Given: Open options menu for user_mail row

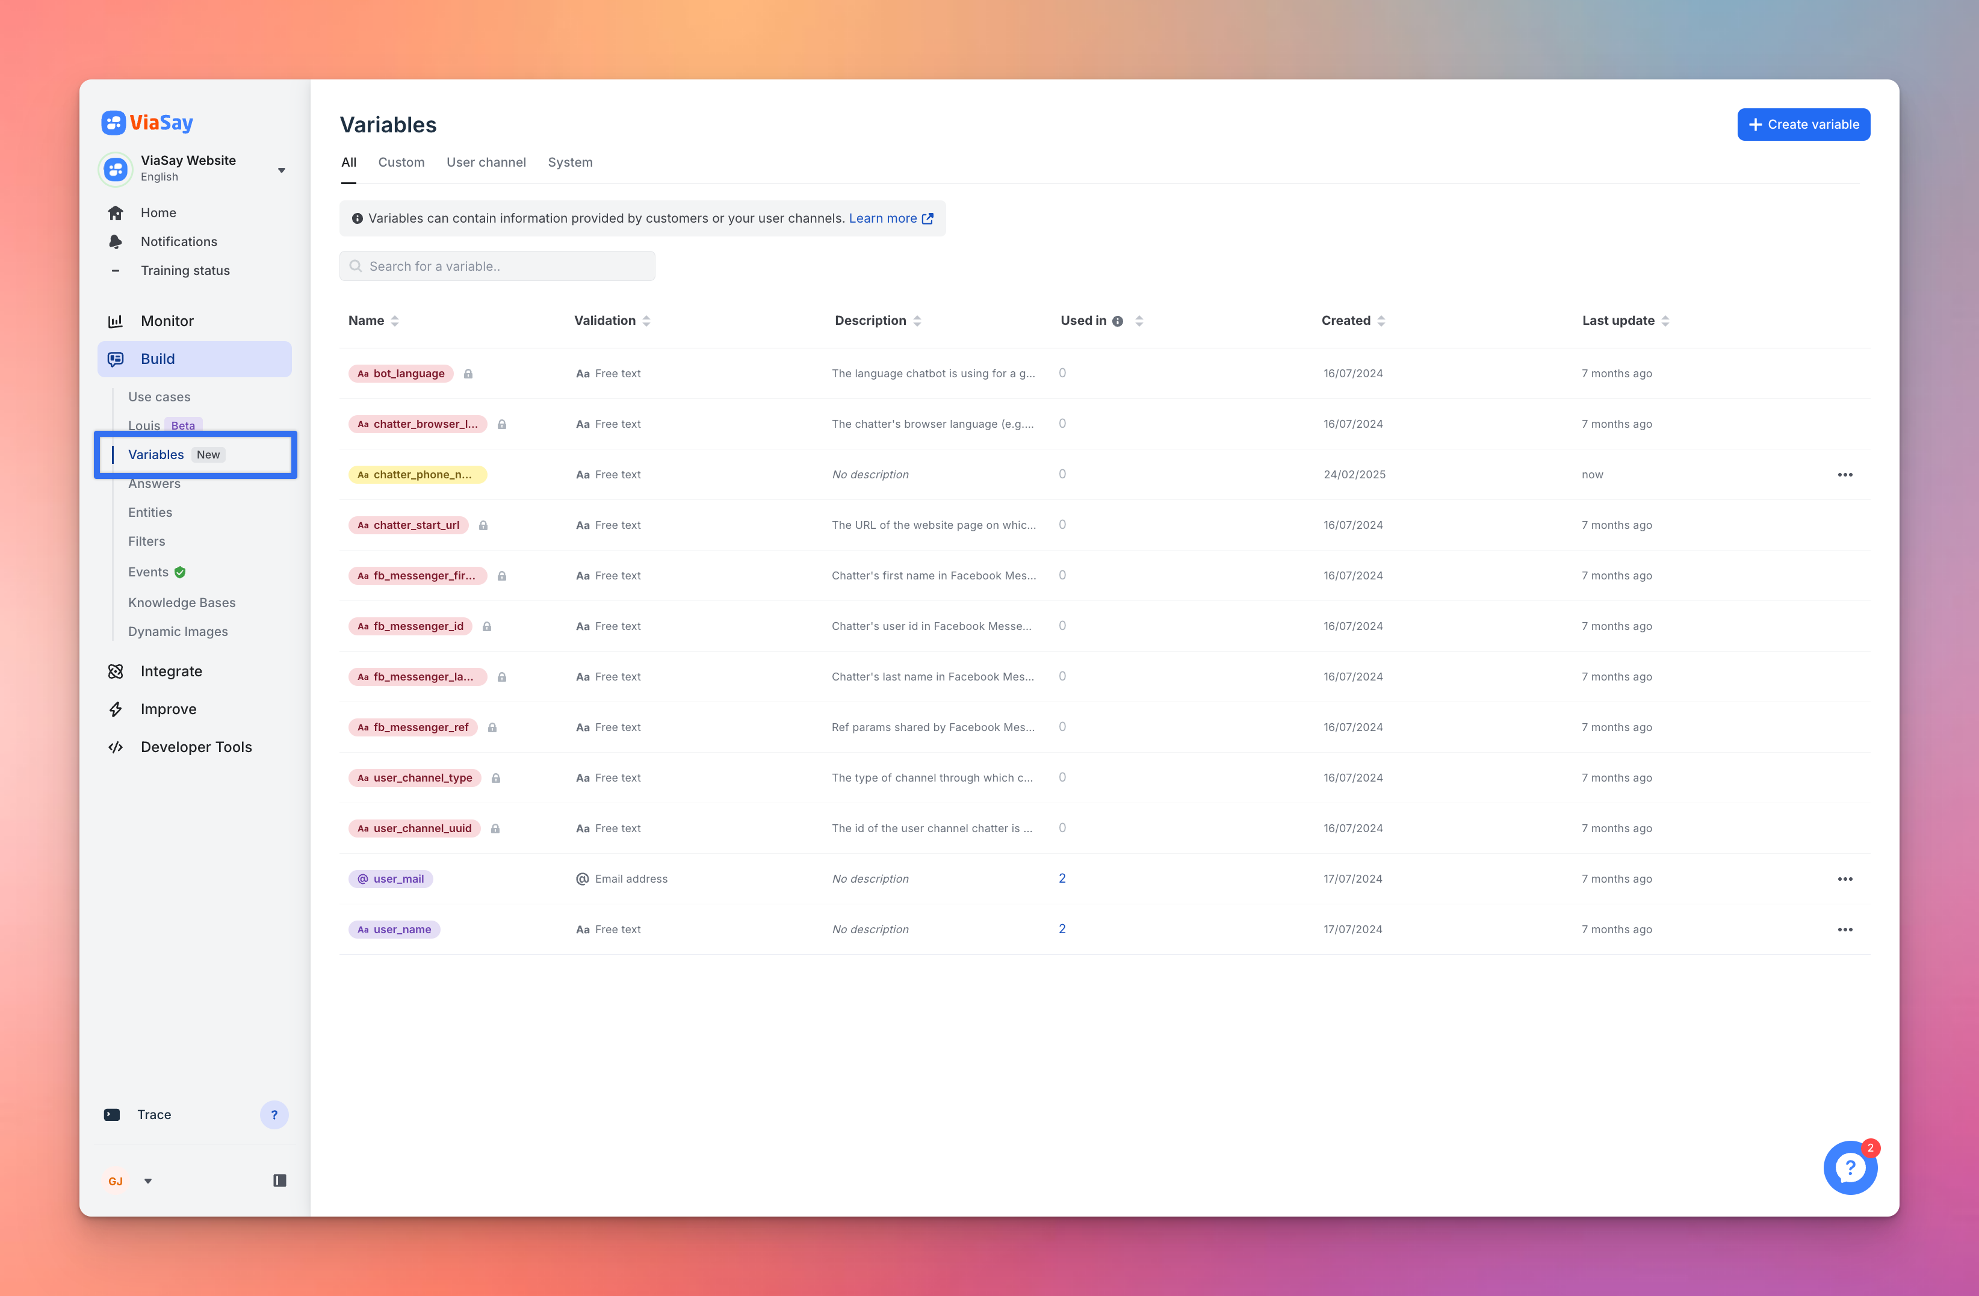Looking at the screenshot, I should [x=1844, y=878].
